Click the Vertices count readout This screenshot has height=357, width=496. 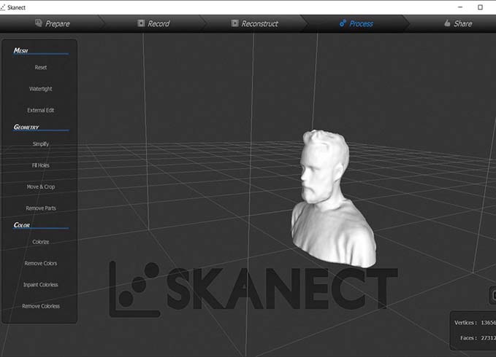pos(475,323)
